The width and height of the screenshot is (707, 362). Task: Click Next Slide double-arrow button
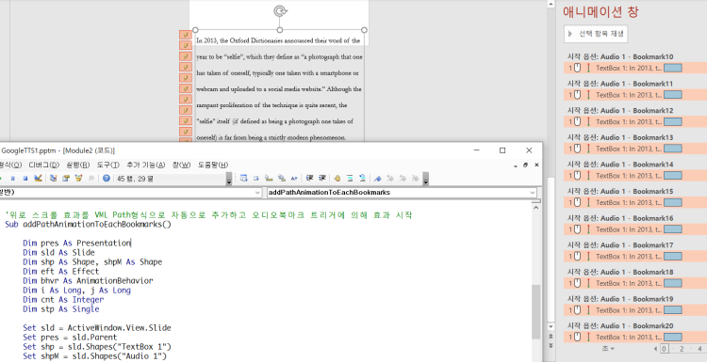click(551, 345)
